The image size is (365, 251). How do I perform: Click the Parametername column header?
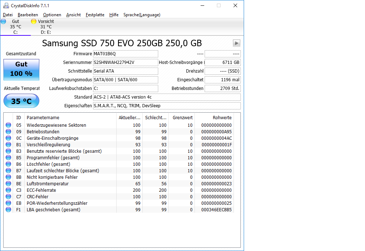[70, 118]
